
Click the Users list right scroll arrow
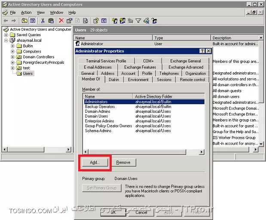point(256,149)
